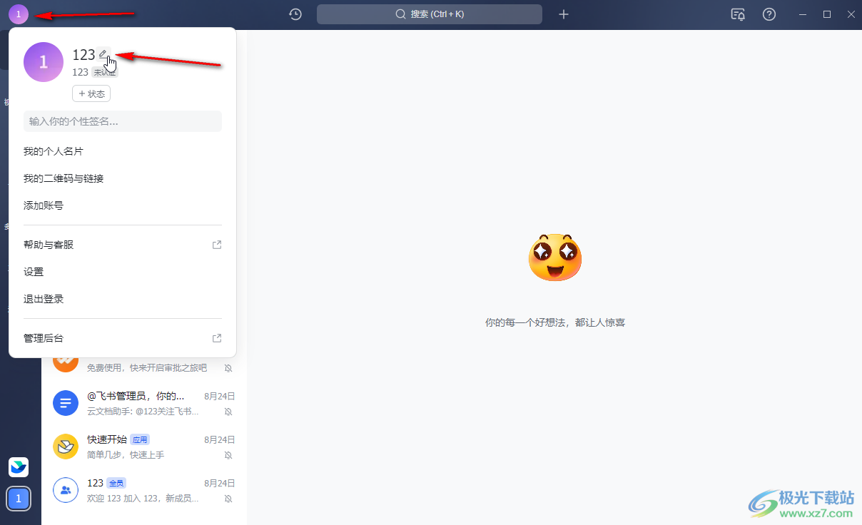Open the @飞书管理员 chat row
This screenshot has width=862, height=525.
tap(144, 404)
